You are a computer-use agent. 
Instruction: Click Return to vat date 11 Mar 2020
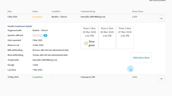pyautogui.click(x=38, y=45)
